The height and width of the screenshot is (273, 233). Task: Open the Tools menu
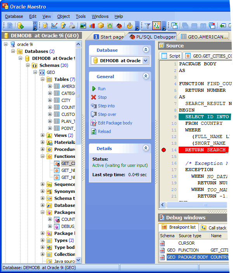click(81, 16)
